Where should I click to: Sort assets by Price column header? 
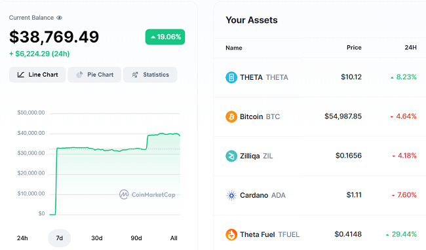(354, 48)
